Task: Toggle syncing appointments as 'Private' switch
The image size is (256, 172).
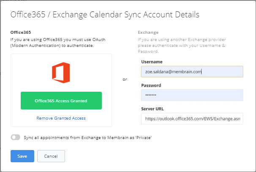Action: pos(16,137)
